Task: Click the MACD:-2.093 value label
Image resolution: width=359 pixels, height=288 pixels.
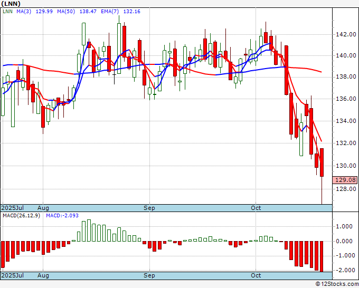Action: coord(62,216)
